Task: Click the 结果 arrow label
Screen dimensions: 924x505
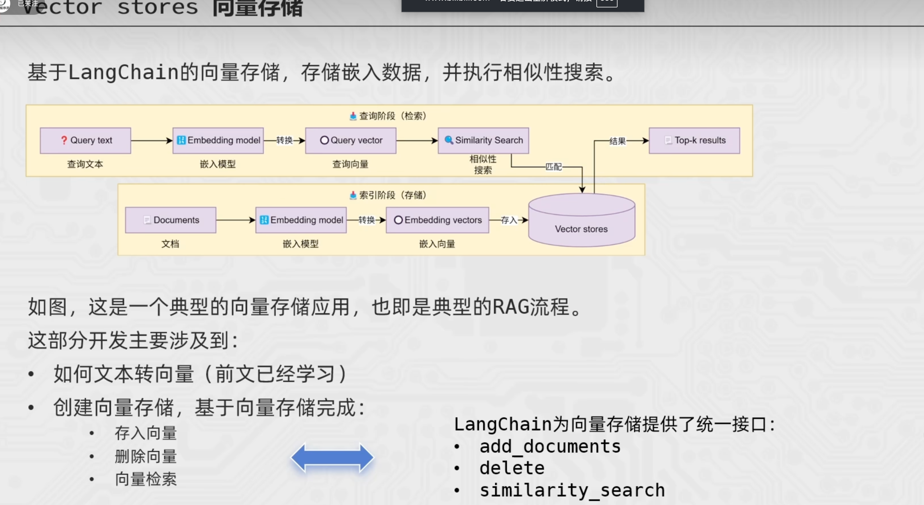Action: (618, 141)
